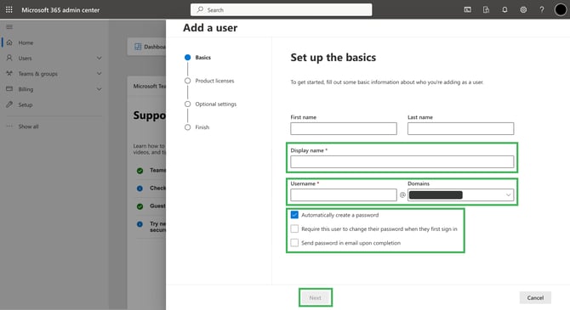Image resolution: width=570 pixels, height=310 pixels.
Task: Enable require password change at first sign in
Action: click(294, 228)
